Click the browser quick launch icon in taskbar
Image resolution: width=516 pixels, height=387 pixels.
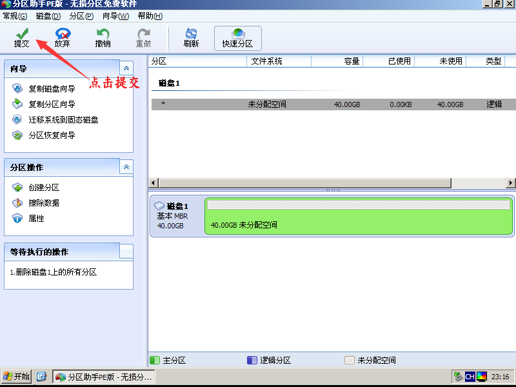41,377
